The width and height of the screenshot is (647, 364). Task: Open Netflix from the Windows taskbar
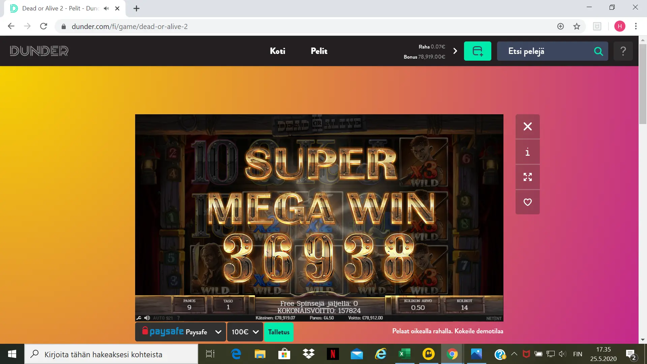coord(333,354)
